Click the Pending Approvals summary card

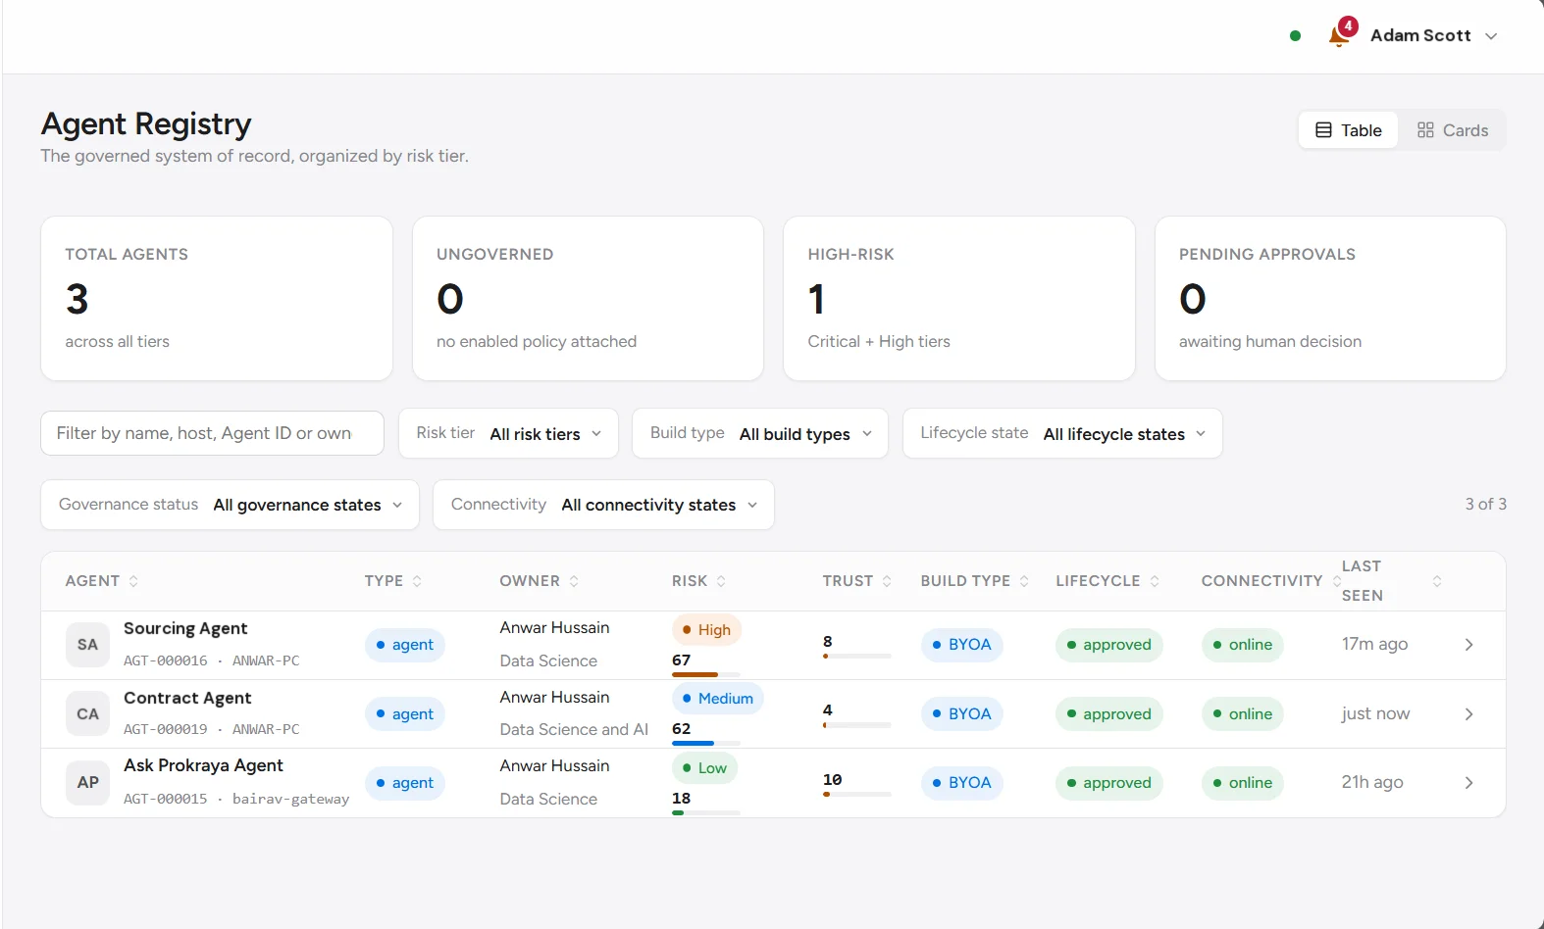[1330, 299]
